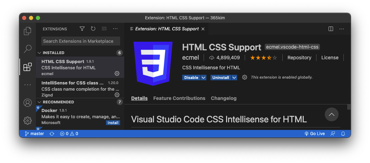Viewport: 370px width, 163px height.
Task: Close the Extension: HTML CSS Support tab
Action: pyautogui.click(x=203, y=29)
